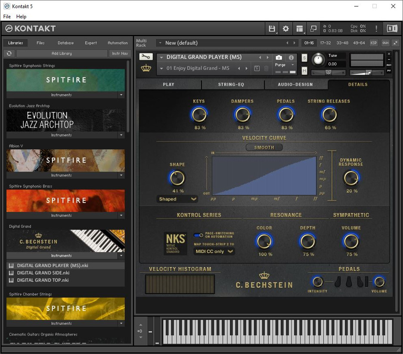Toggle the SMOOTH velocity curve button
Image resolution: width=403 pixels, height=354 pixels.
pyautogui.click(x=264, y=148)
